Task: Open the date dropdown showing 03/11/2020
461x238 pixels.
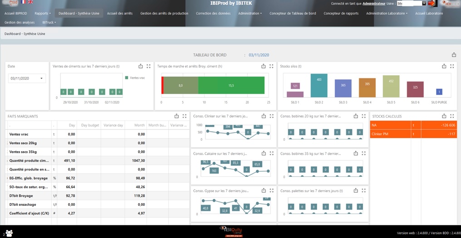Action: pyautogui.click(x=27, y=79)
